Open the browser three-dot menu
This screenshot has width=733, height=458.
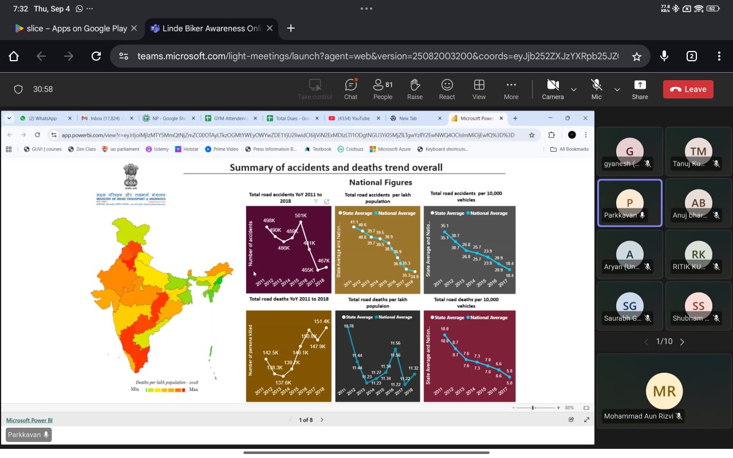coord(719,56)
